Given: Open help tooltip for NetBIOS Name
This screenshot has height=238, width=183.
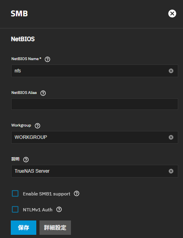Looking at the screenshot, I should pyautogui.click(x=47, y=59).
